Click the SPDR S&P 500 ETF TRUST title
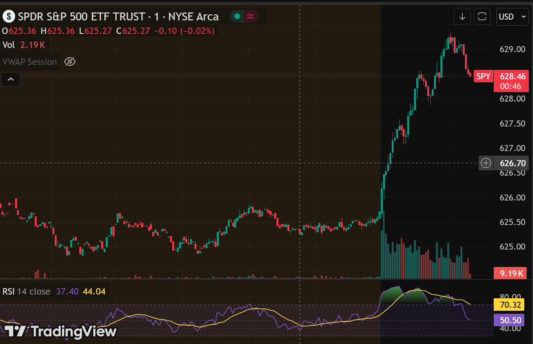This screenshot has height=344, width=533. click(82, 17)
